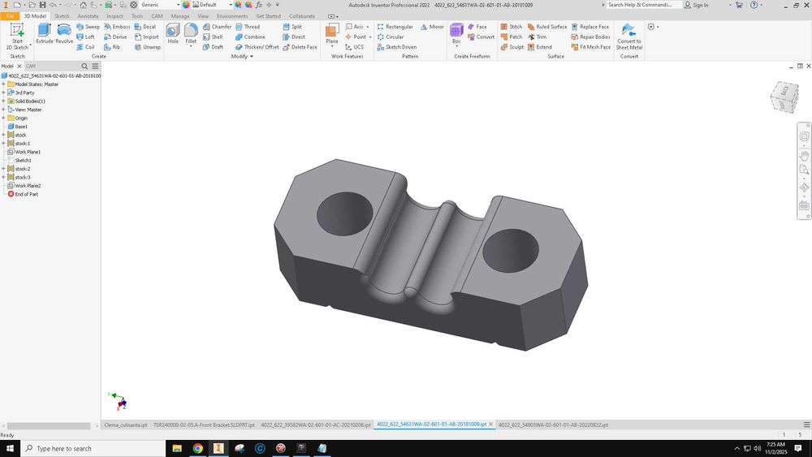
Task: Select the UCS tool
Action: click(355, 46)
